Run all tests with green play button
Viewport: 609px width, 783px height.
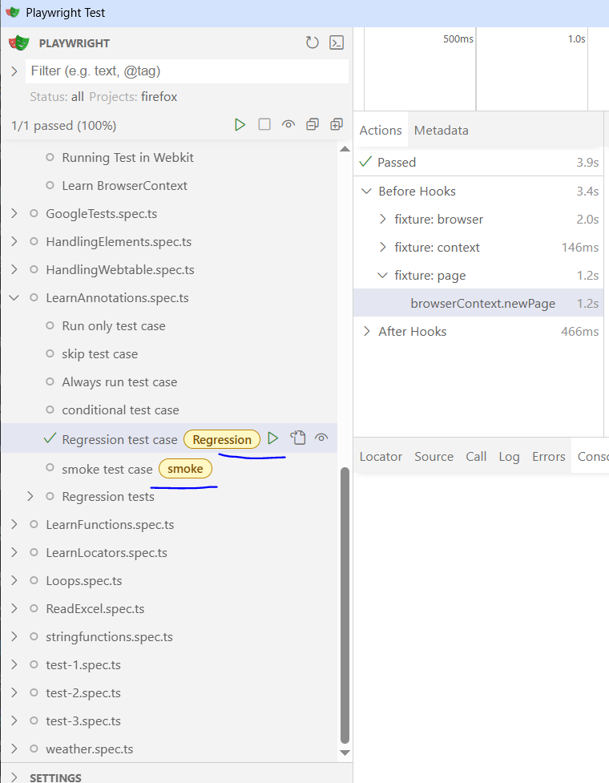(240, 125)
